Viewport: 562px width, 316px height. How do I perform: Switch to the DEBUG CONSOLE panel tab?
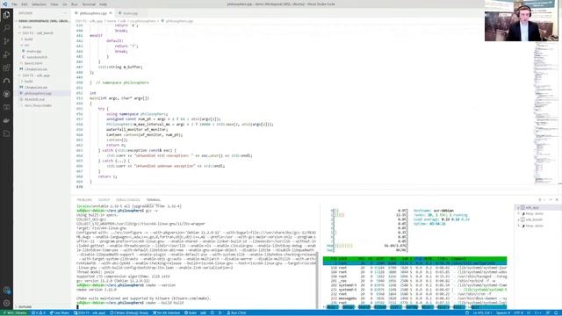pyautogui.click(x=128, y=200)
